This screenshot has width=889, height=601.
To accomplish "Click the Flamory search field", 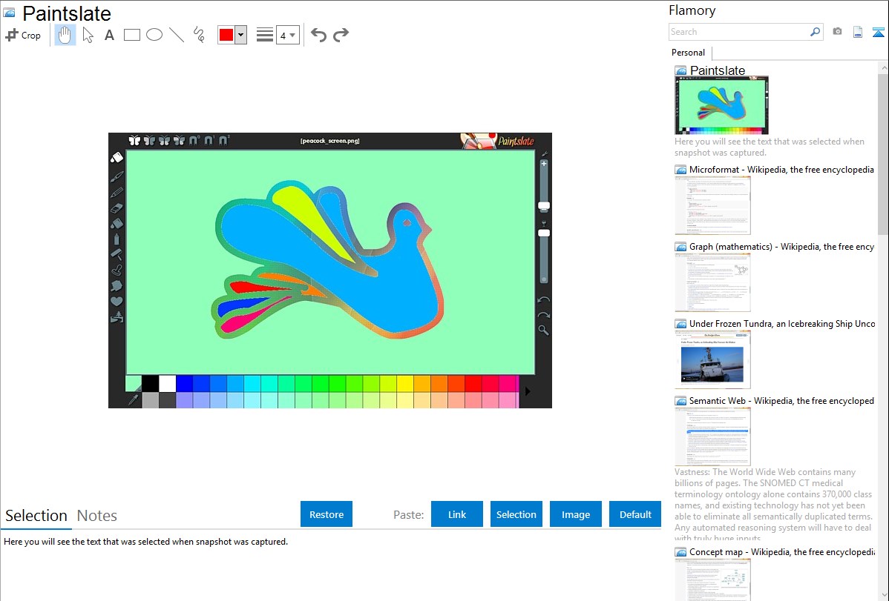I will pos(738,32).
